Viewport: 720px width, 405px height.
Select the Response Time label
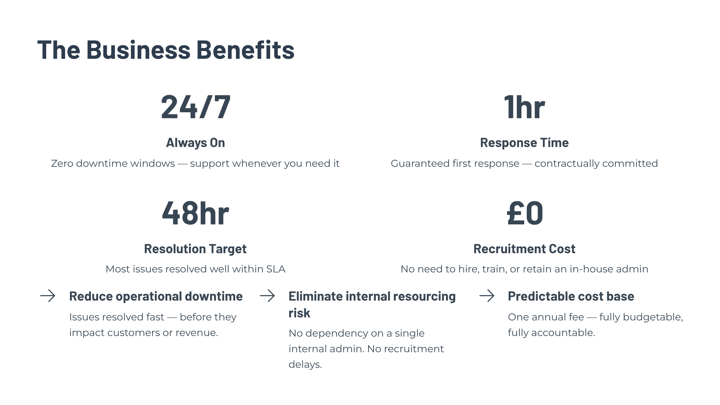524,143
